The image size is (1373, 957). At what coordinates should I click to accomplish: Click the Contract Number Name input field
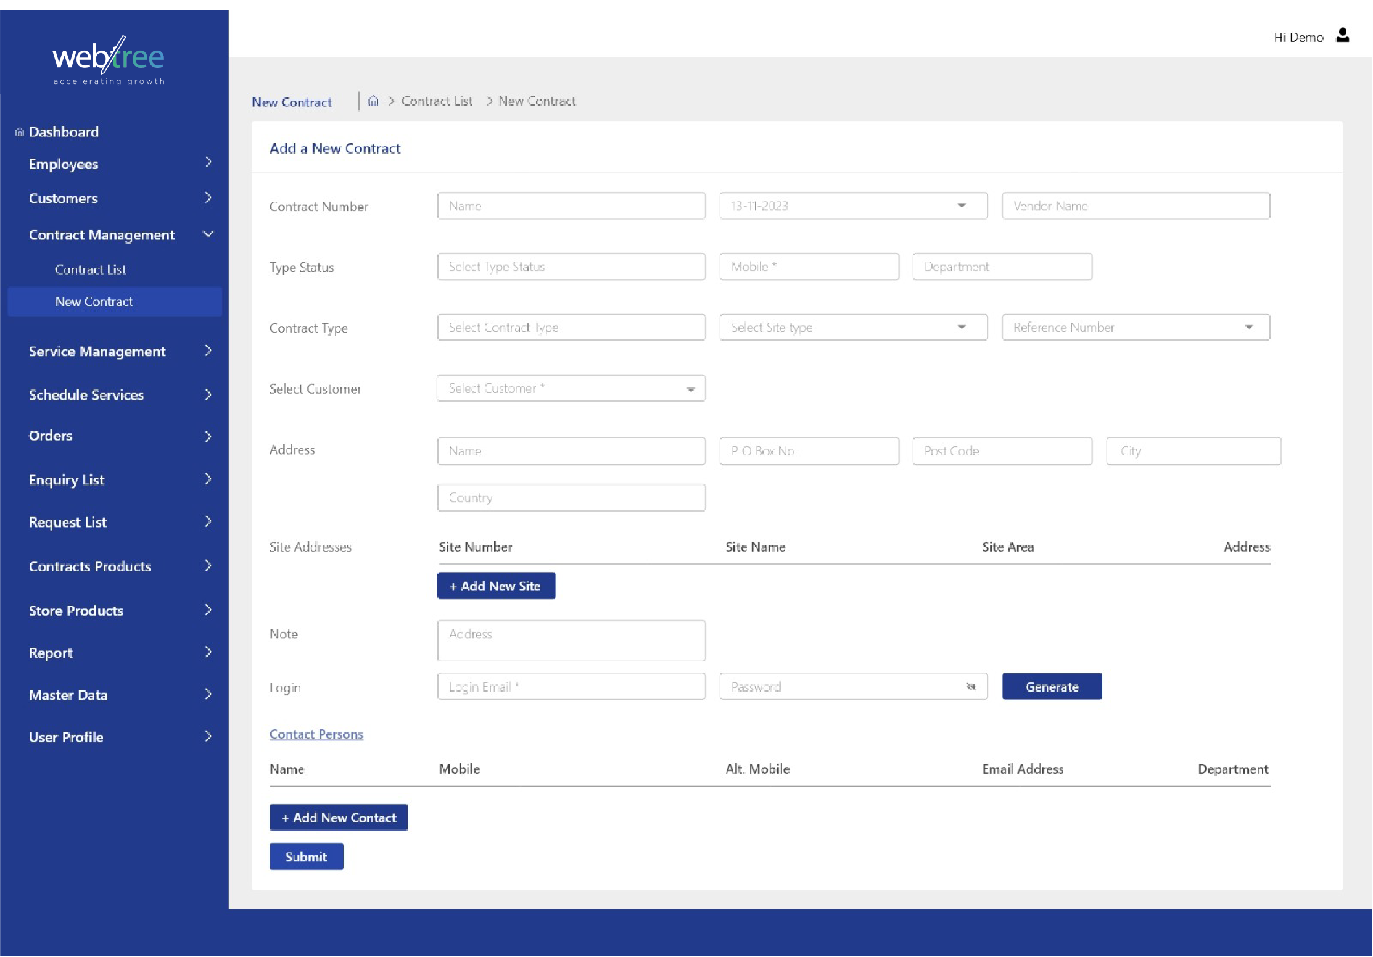[x=571, y=205]
